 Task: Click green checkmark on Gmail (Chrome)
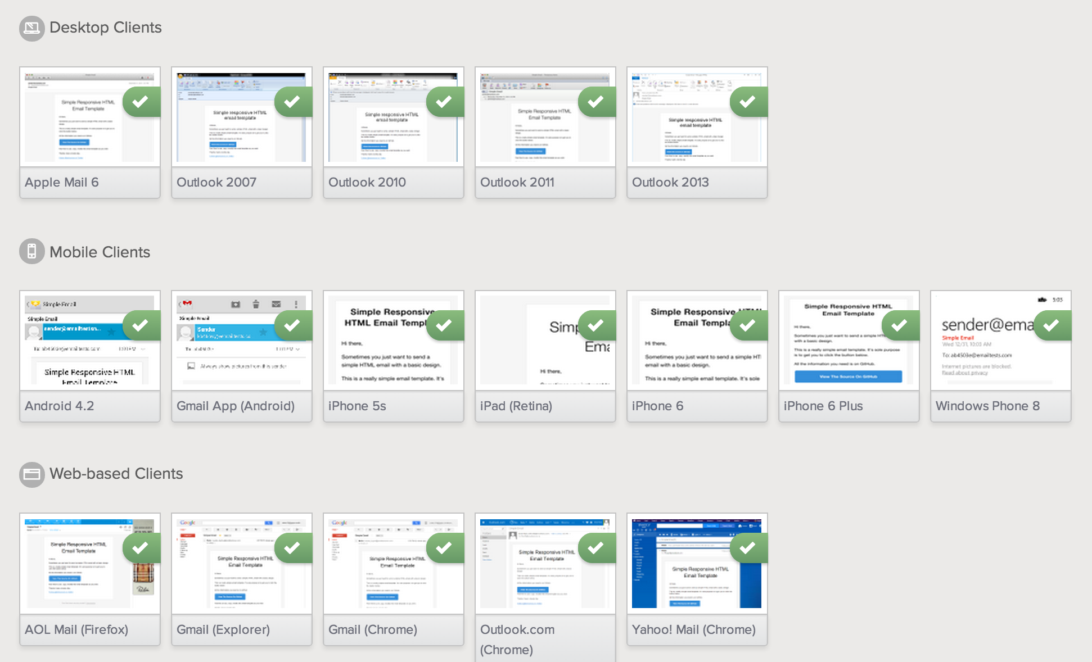445,548
